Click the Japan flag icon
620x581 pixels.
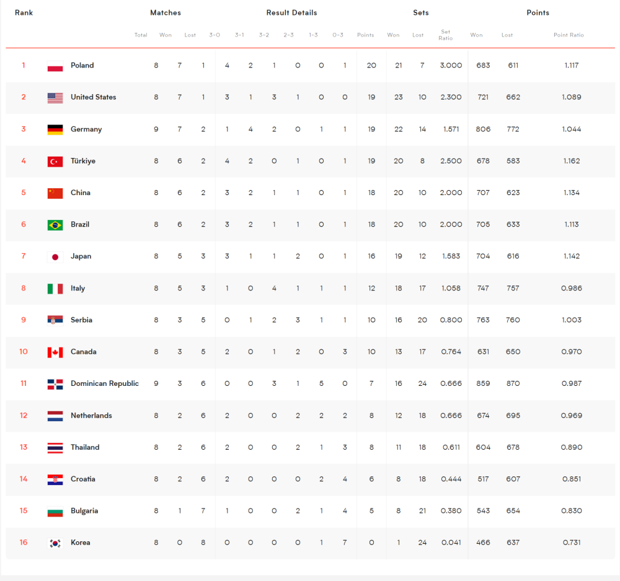55,256
